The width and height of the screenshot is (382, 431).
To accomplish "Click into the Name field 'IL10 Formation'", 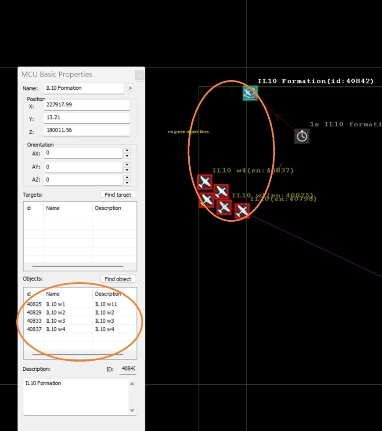I will pos(84,88).
